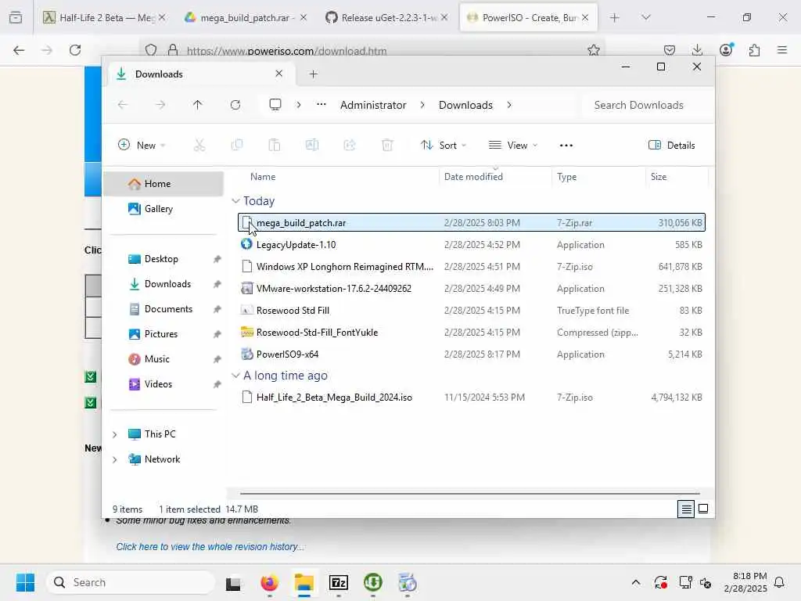The width and height of the screenshot is (801, 601).
Task: Open Firefox account profile icon
Action: [x=726, y=50]
